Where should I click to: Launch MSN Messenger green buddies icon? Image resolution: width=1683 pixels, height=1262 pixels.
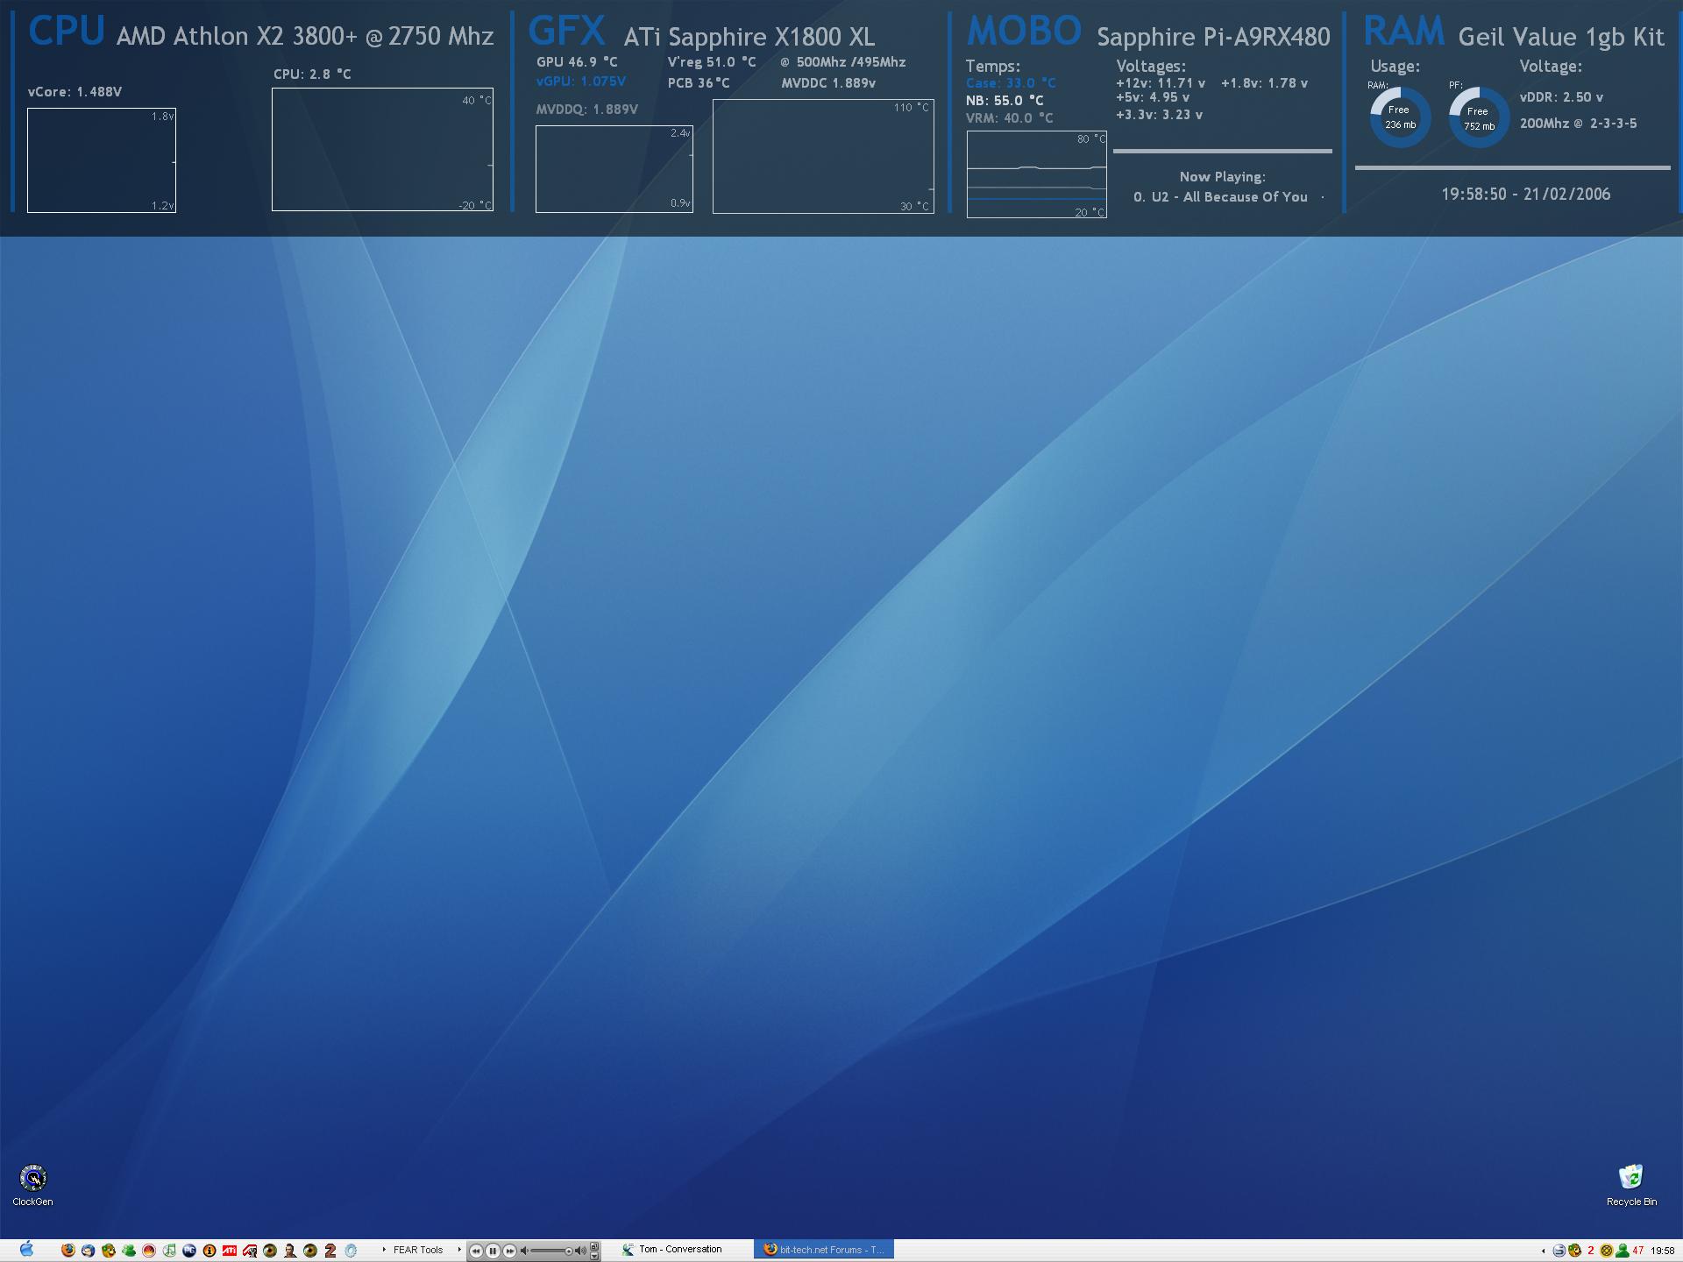pyautogui.click(x=129, y=1251)
